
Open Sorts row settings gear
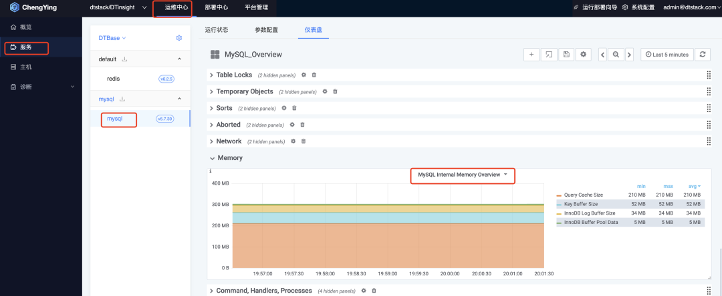pyautogui.click(x=283, y=108)
